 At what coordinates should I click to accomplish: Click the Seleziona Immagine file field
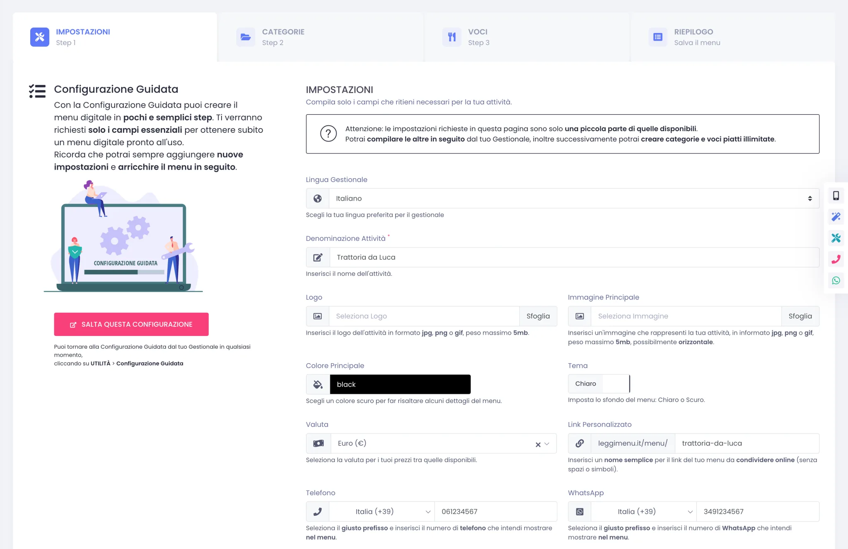[x=686, y=316]
